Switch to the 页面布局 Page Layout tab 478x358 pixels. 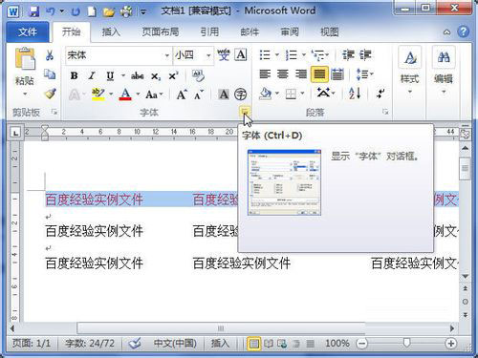pyautogui.click(x=161, y=32)
